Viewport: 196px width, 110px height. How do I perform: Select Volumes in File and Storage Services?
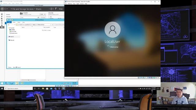click(8, 17)
